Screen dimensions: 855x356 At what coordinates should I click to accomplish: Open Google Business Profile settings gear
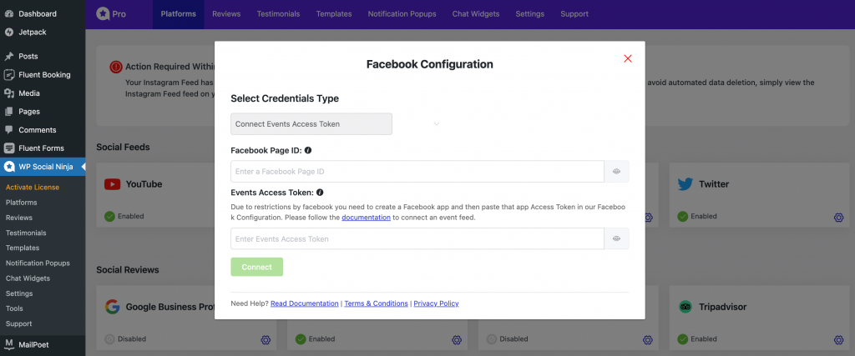[266, 339]
